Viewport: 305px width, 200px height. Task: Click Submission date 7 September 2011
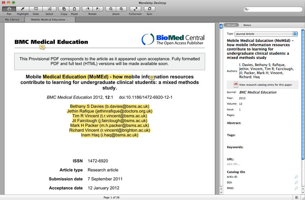pyautogui.click(x=105, y=179)
